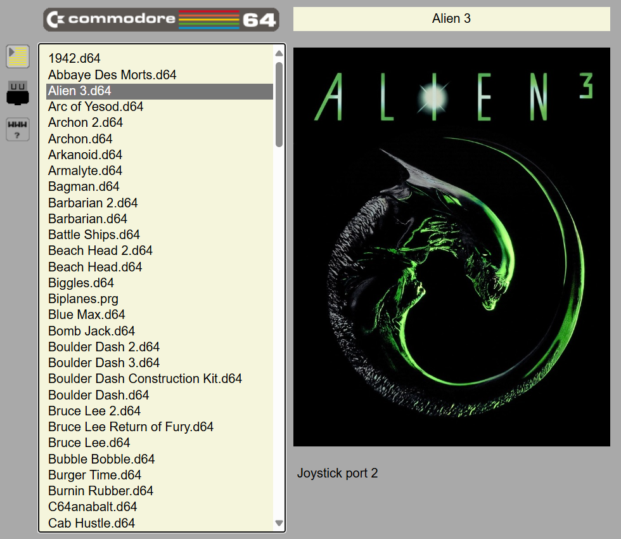
Task: Open the WWW help icon
Action: [18, 129]
